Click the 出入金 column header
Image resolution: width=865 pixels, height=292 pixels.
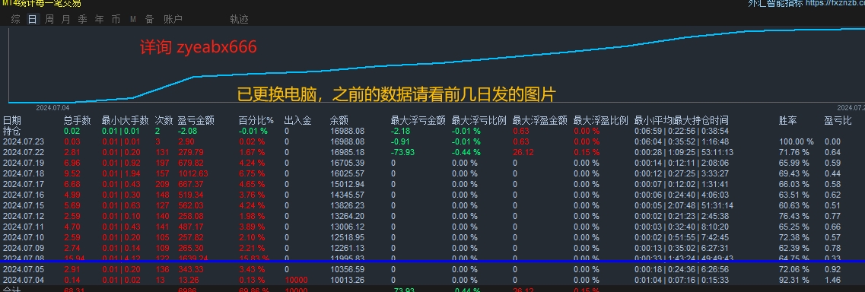coord(298,120)
